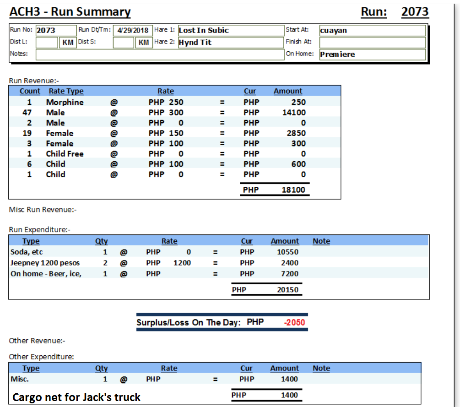Click the Hare 1 field 'Lost In Subic'
Viewport: 460px width, 407px height.
click(x=230, y=30)
